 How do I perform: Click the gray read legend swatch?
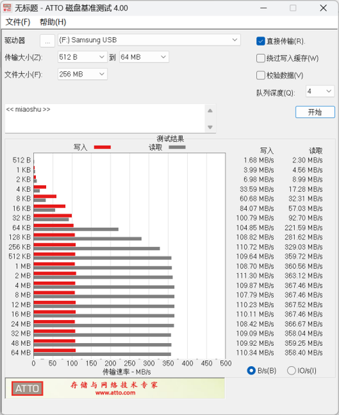pos(177,147)
